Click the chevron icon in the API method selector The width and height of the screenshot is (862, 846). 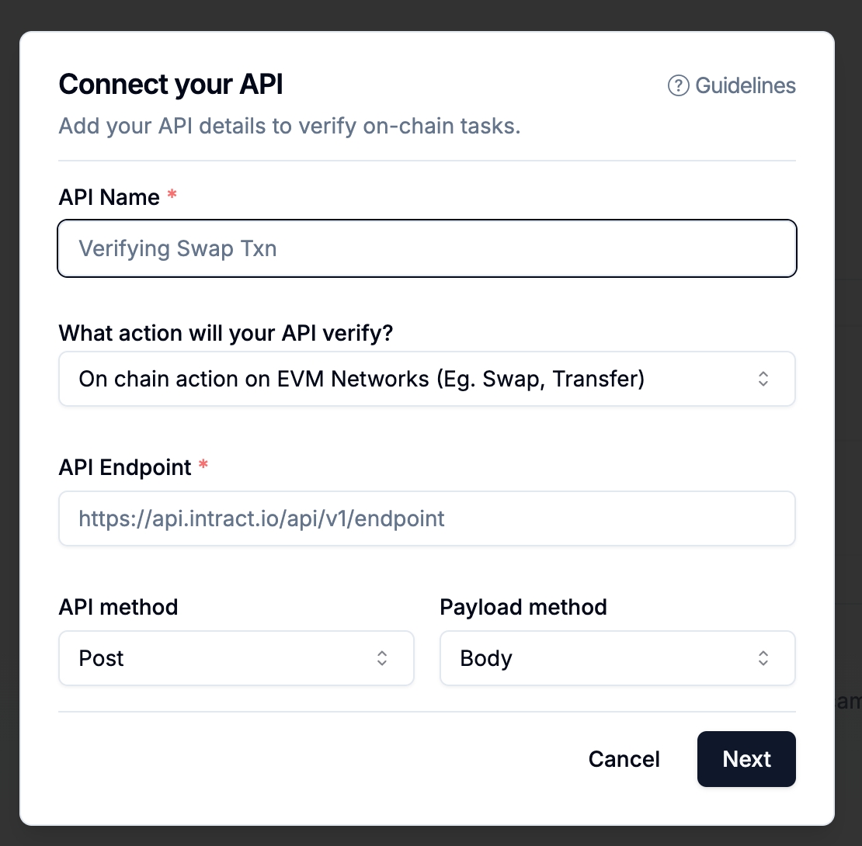point(382,658)
